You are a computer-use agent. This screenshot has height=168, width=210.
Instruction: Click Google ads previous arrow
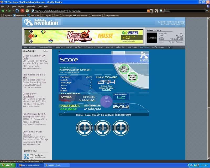coord(44,51)
